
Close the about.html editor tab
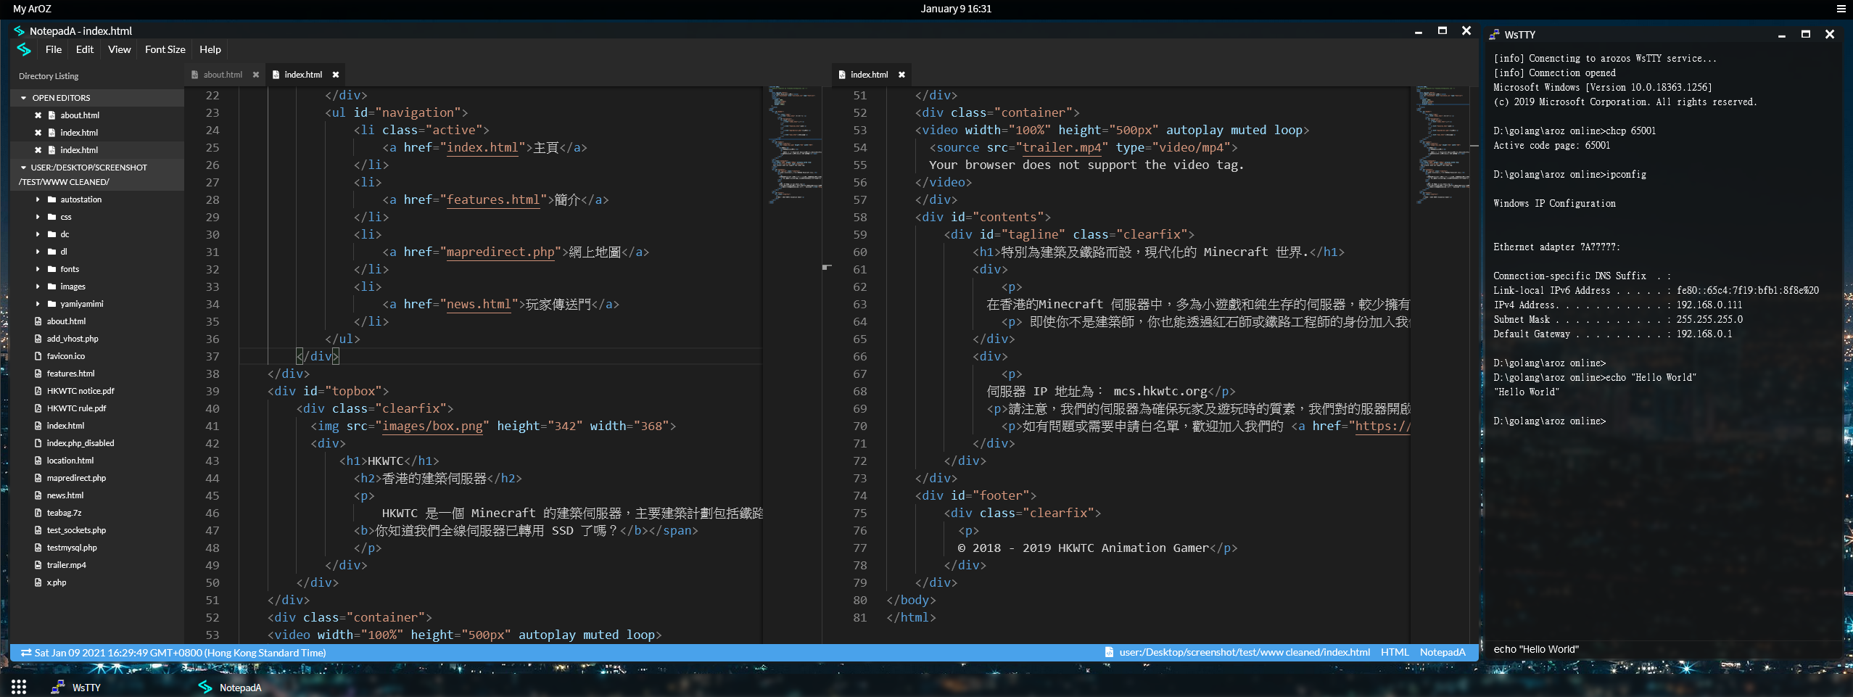point(255,75)
